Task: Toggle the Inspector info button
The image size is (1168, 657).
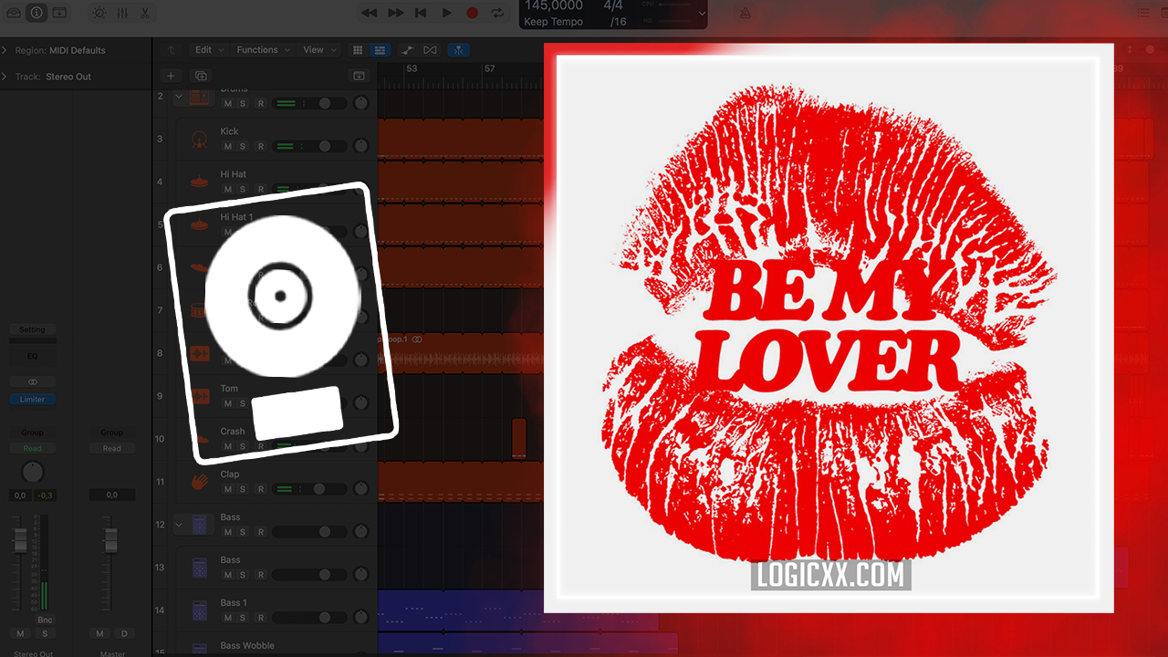Action: point(36,13)
